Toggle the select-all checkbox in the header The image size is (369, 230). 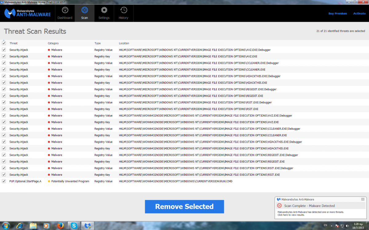[x=4, y=43]
